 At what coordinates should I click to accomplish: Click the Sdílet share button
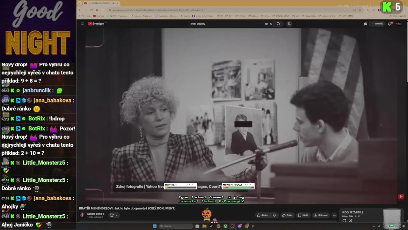click(287, 215)
